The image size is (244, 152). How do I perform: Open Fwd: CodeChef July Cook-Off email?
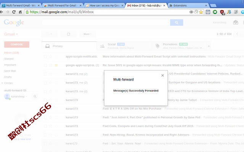point(148,126)
